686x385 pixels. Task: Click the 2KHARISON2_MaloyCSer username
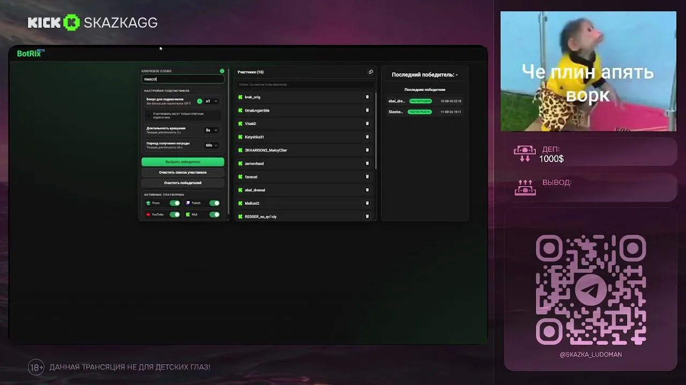[x=266, y=150]
